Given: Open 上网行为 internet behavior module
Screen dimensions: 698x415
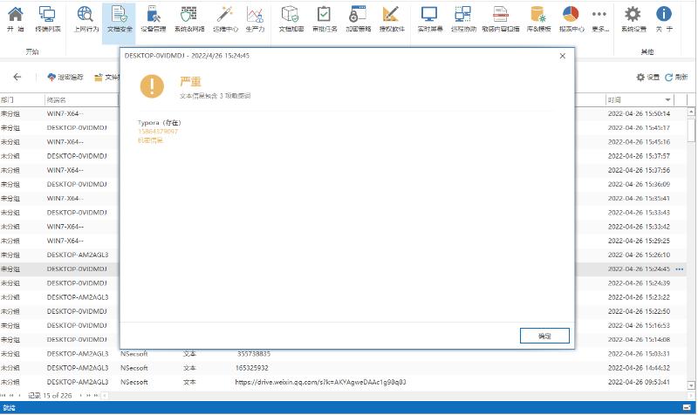Looking at the screenshot, I should pos(86,18).
